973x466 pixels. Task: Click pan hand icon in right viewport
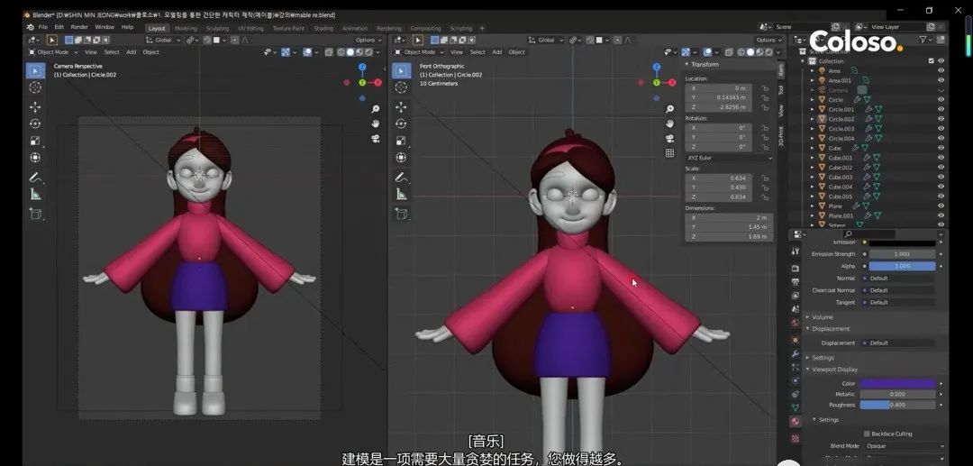click(x=669, y=123)
